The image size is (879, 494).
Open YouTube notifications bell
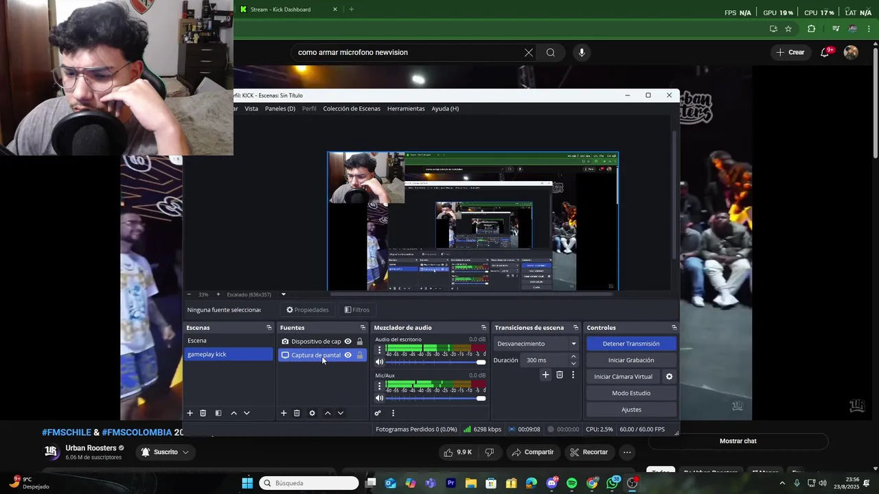pyautogui.click(x=825, y=52)
